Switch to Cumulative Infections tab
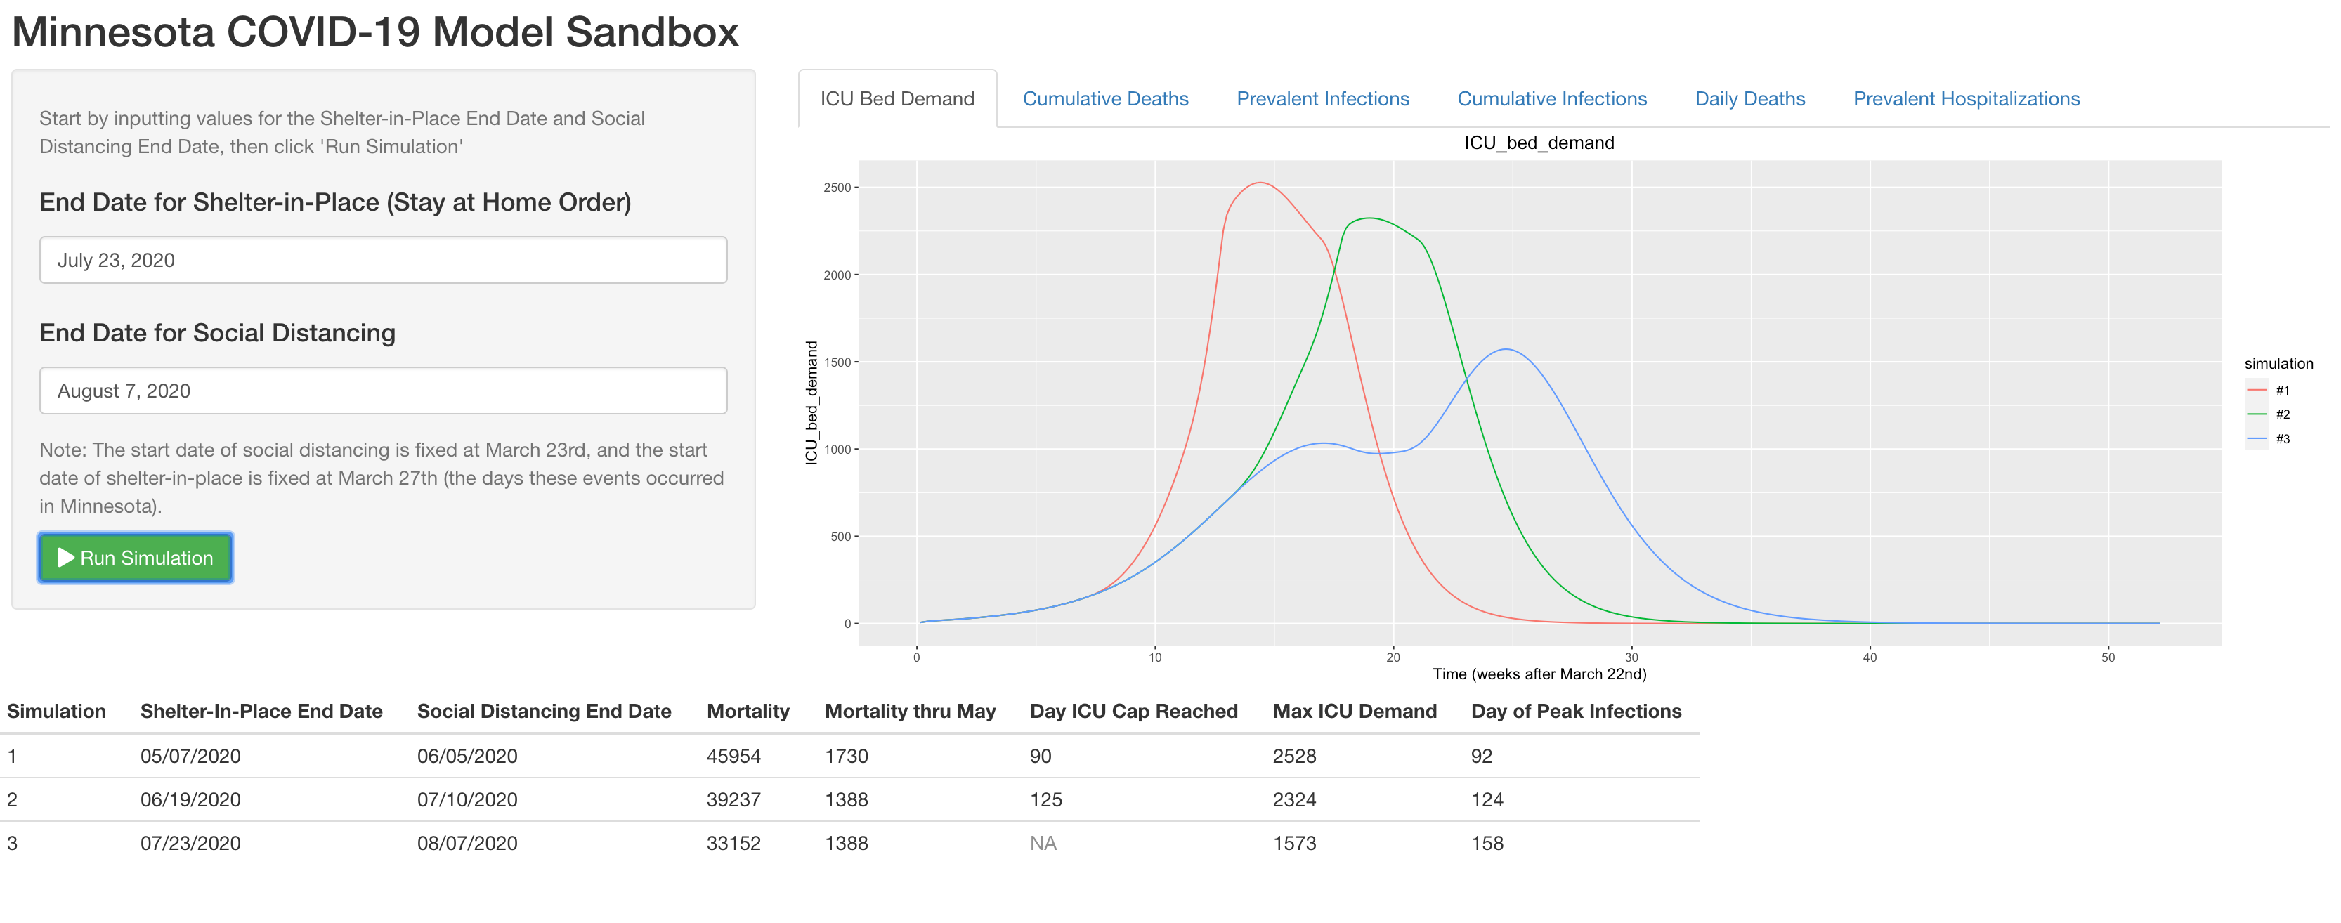Screen dimensions: 2341x923 click(1551, 99)
